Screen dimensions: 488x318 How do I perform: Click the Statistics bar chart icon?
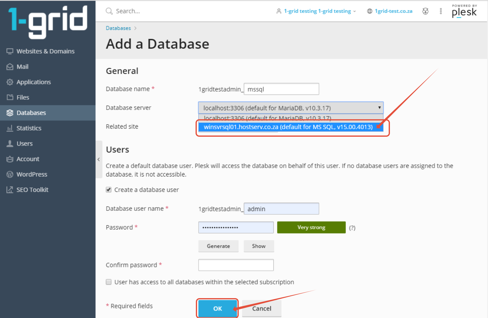pyautogui.click(x=10, y=128)
